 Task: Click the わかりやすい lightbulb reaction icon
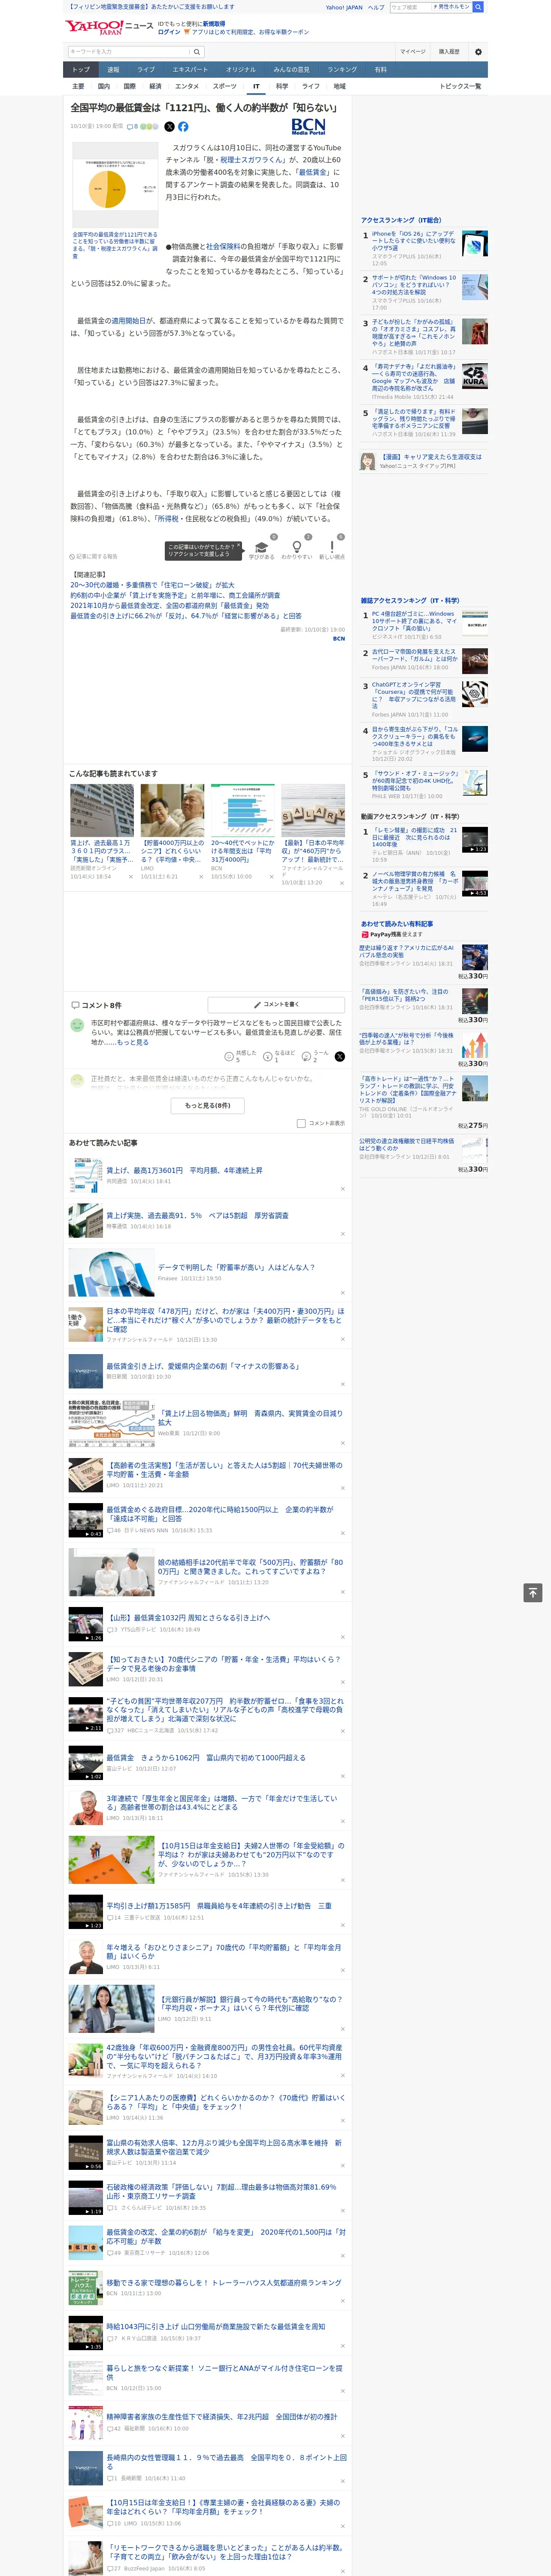point(296,547)
